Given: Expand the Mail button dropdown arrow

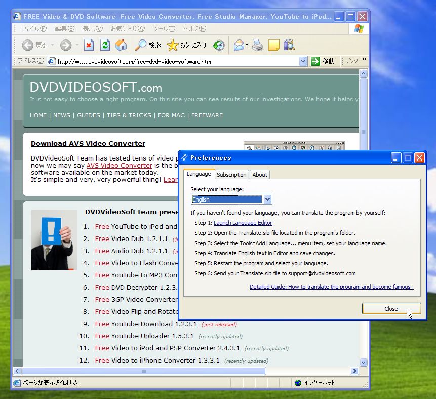Looking at the screenshot, I should click(247, 45).
